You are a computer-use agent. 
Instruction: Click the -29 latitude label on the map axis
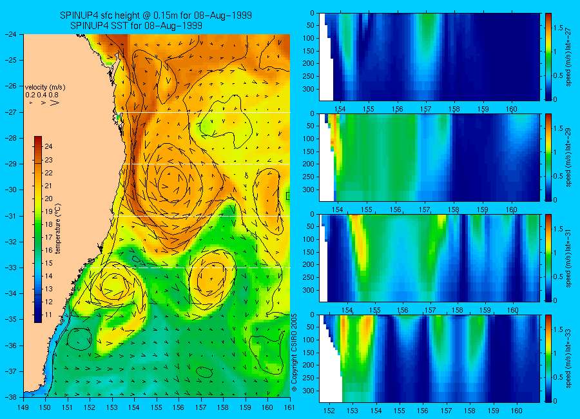11,164
